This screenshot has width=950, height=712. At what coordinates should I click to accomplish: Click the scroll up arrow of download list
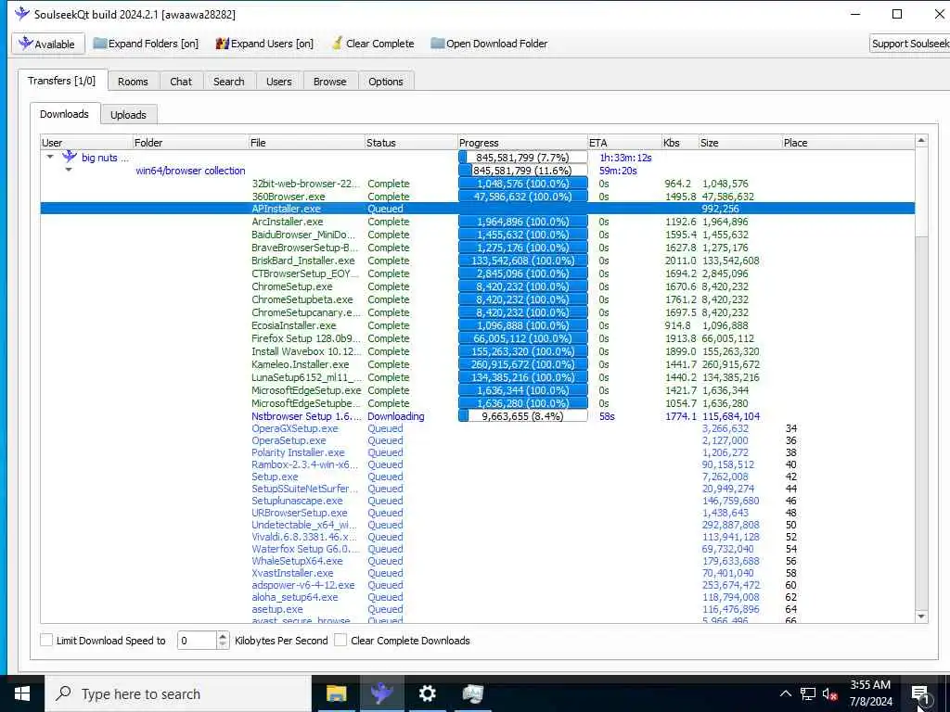[921, 141]
